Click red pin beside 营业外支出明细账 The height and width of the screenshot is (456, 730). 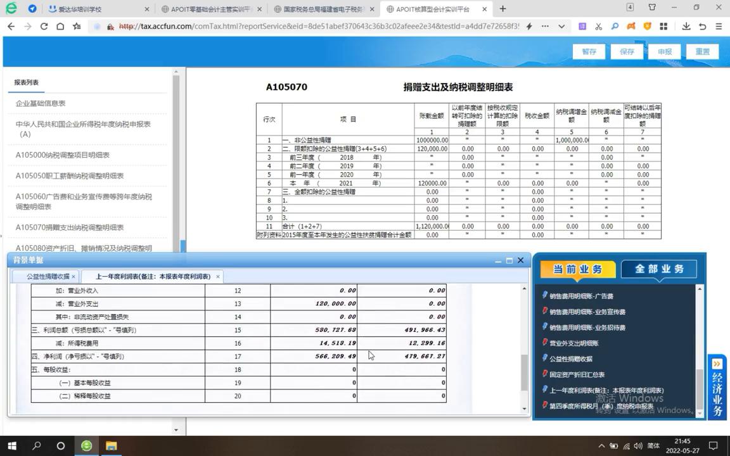point(544,343)
